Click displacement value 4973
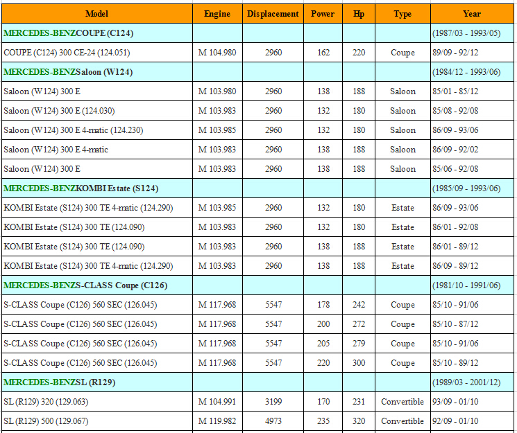This screenshot has width=517, height=433. click(x=273, y=421)
